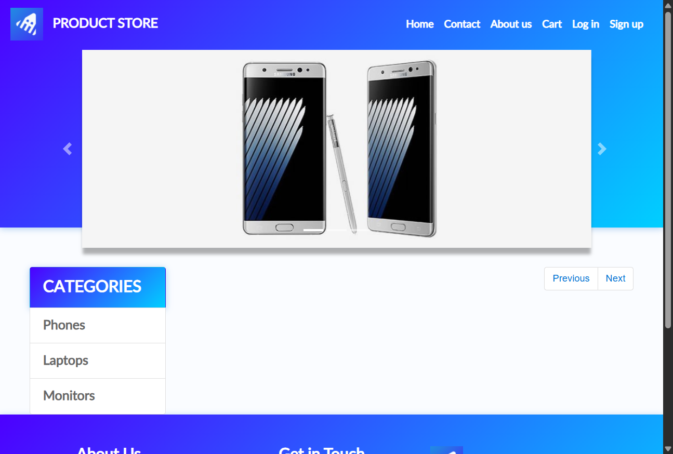The width and height of the screenshot is (673, 454).
Task: Filter products by Laptops category
Action: click(98, 360)
